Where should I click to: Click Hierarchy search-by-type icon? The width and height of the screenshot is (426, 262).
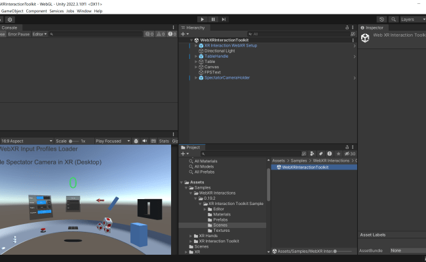pyautogui.click(x=353, y=34)
